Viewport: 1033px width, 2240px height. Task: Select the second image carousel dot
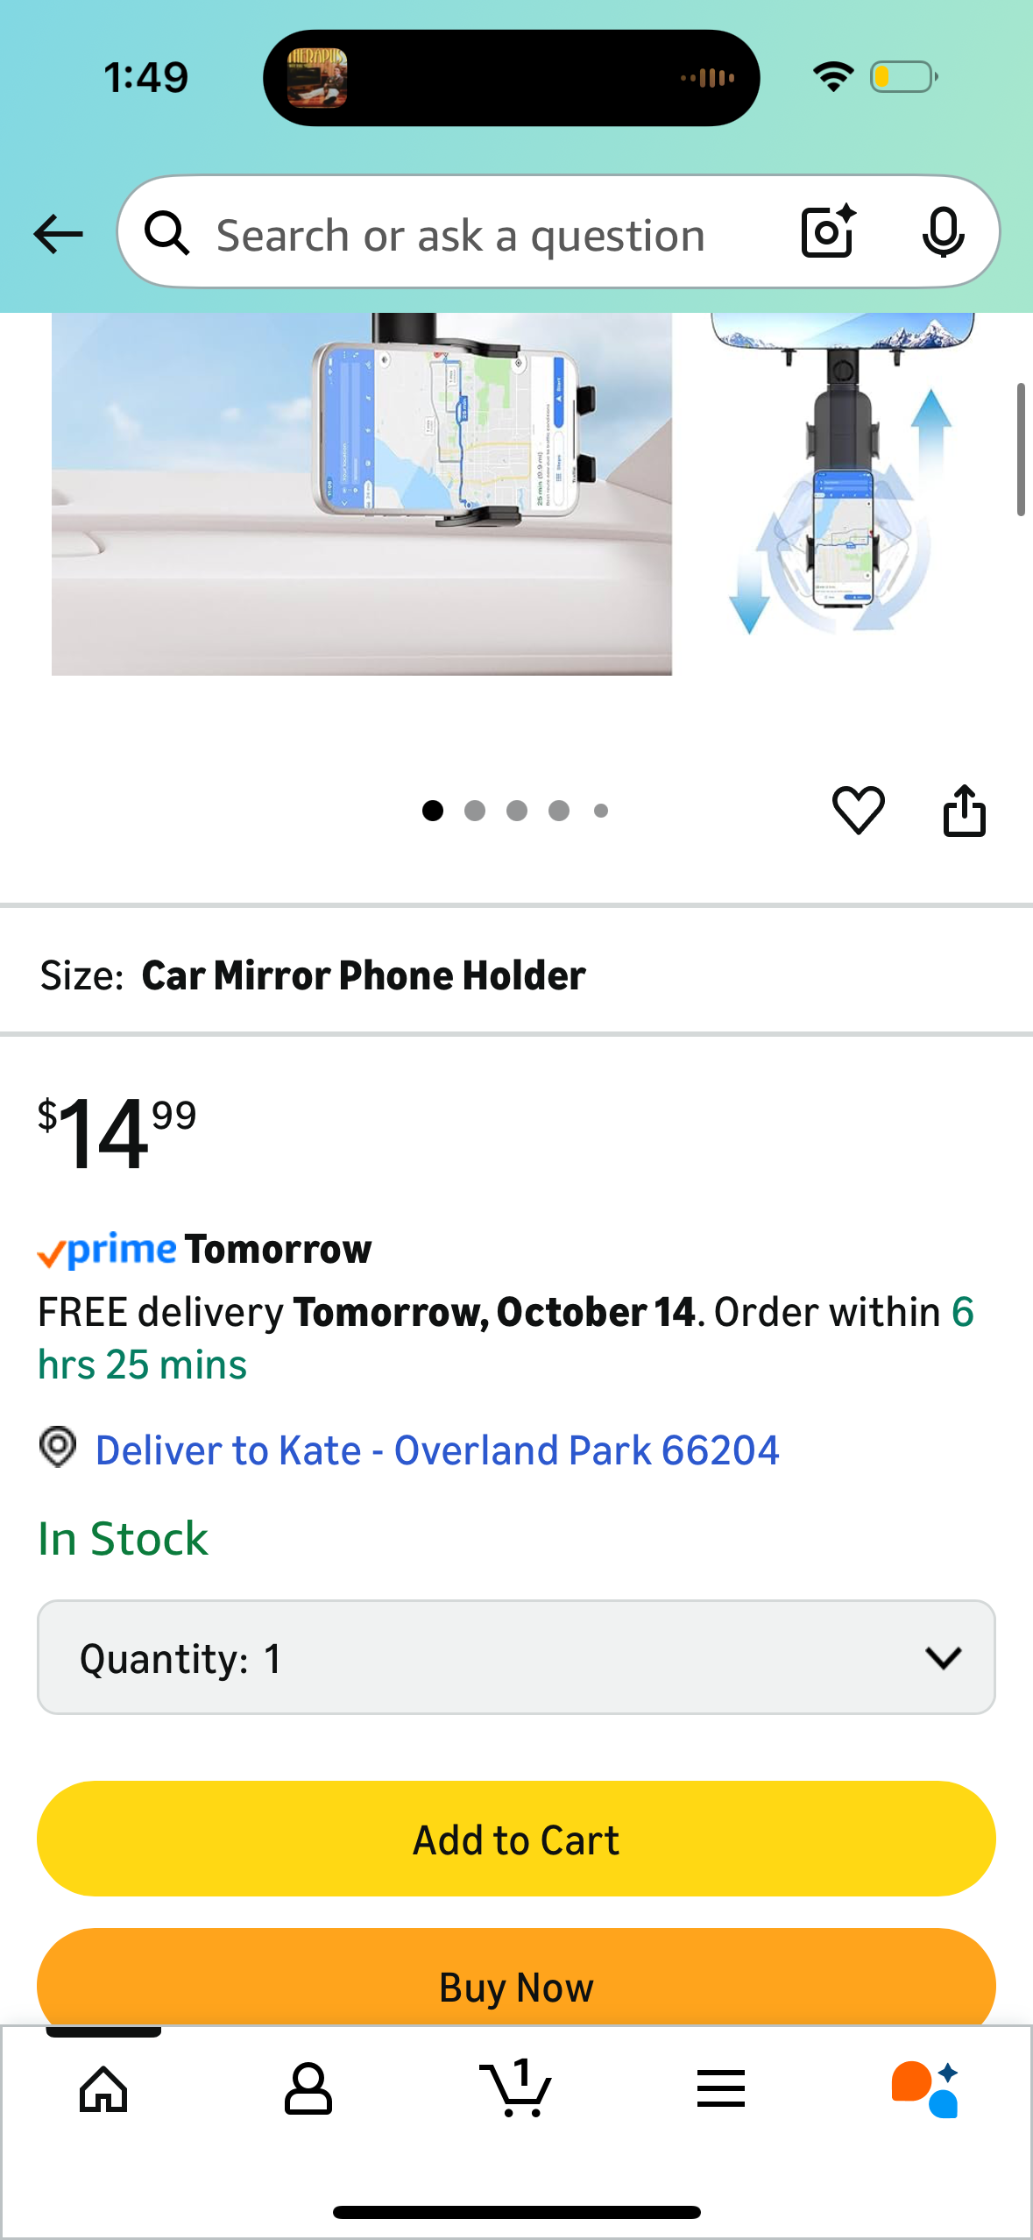tap(475, 811)
